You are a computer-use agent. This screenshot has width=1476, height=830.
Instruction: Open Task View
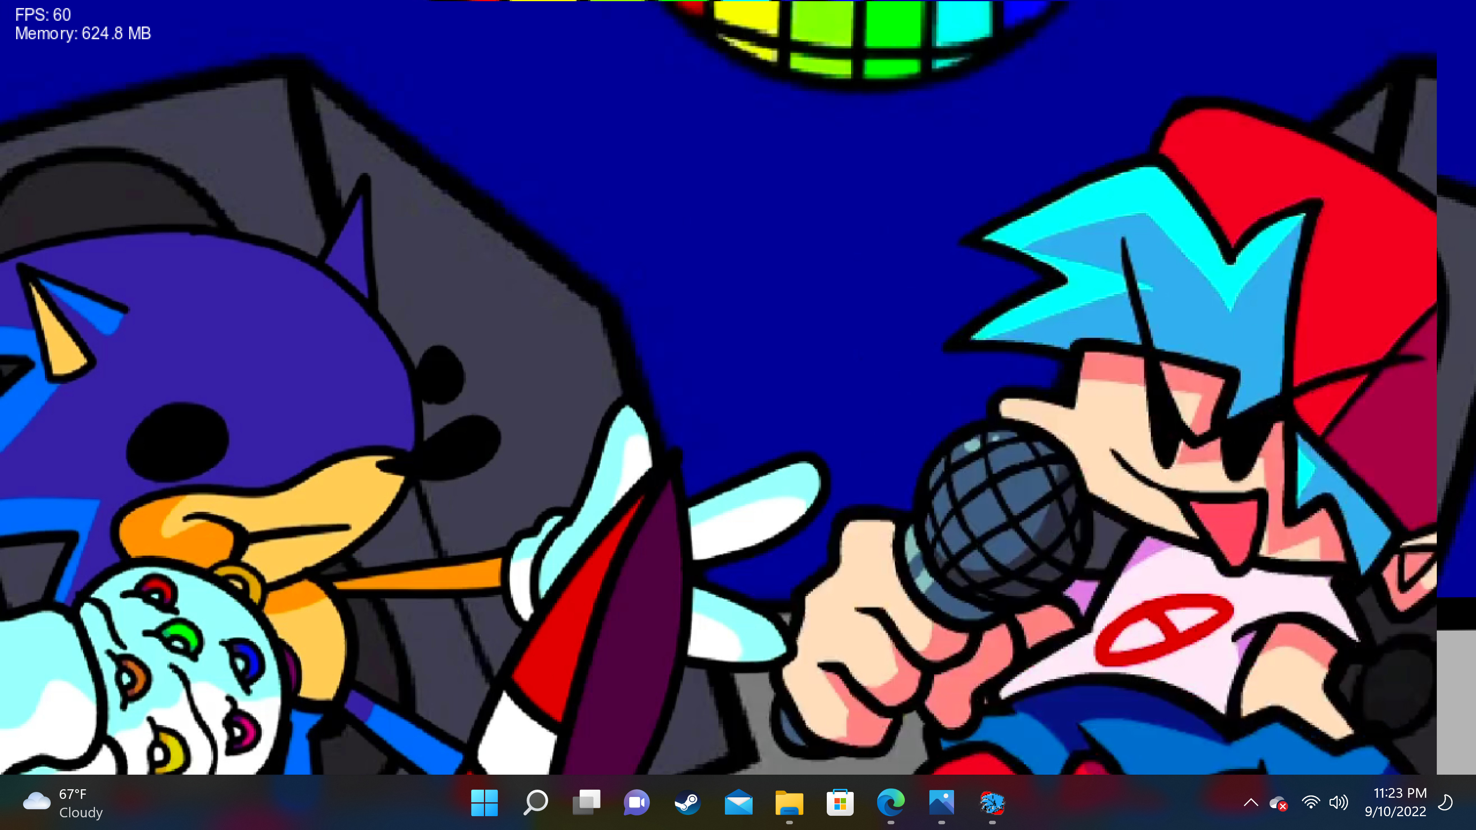point(585,802)
